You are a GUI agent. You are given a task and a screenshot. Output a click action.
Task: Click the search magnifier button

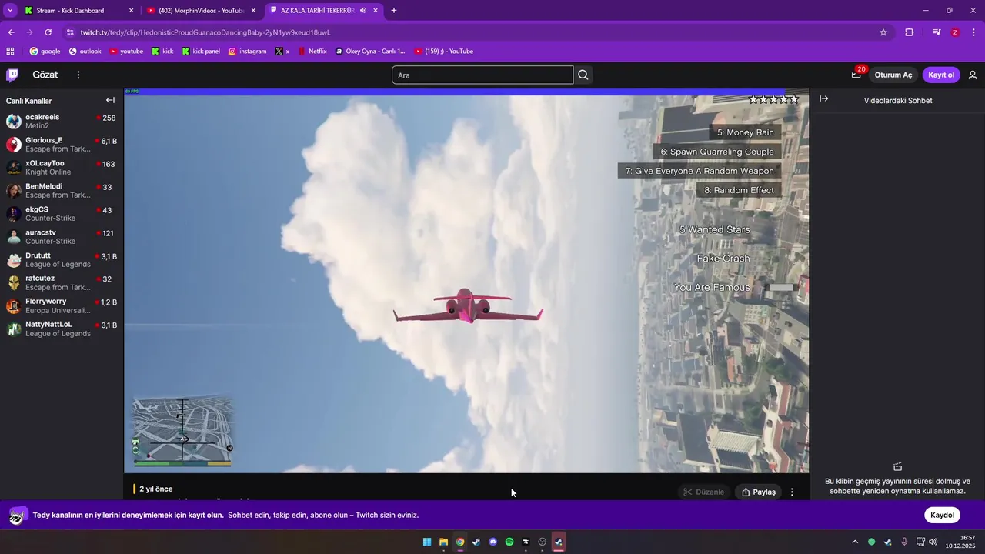[583, 75]
